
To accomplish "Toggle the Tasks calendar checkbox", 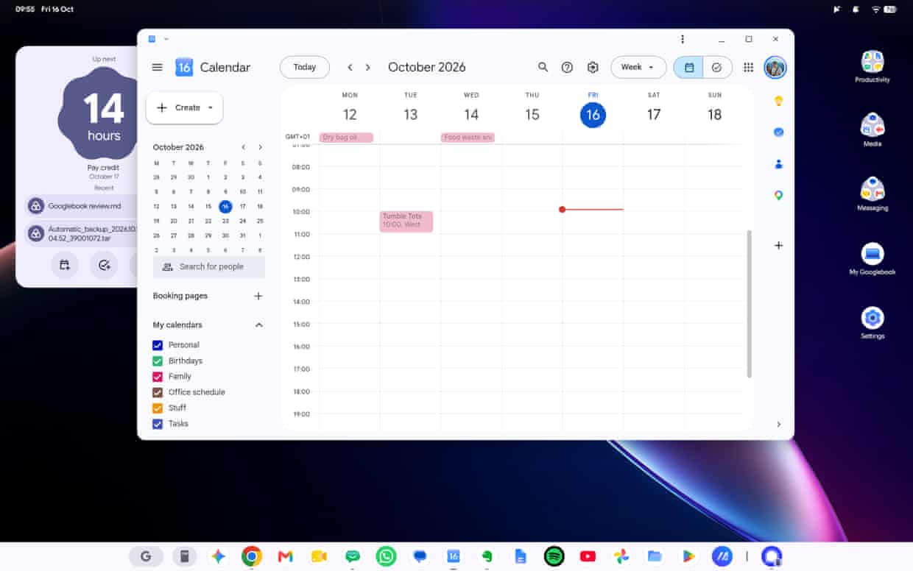I will click(157, 424).
